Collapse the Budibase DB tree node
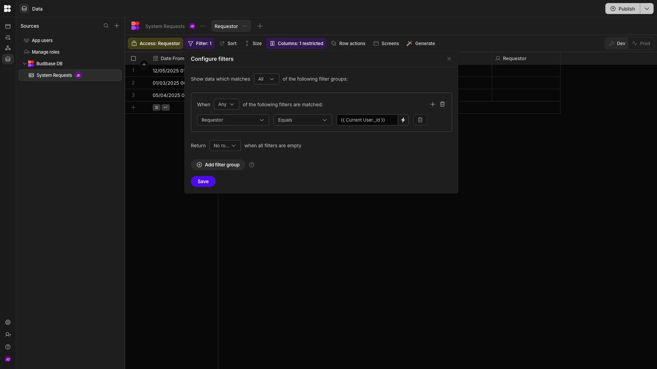Screen dimensions: 657x369 (25, 64)
